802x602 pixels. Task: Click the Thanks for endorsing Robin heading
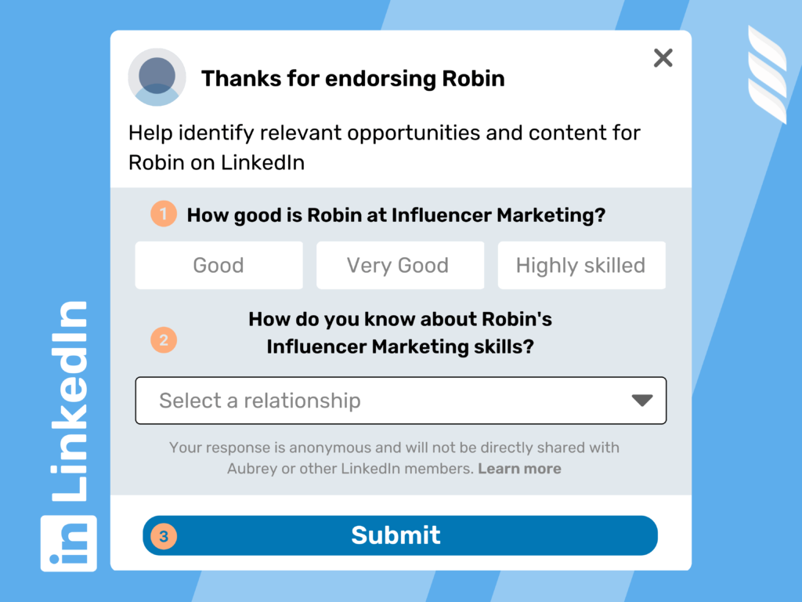[x=353, y=78]
